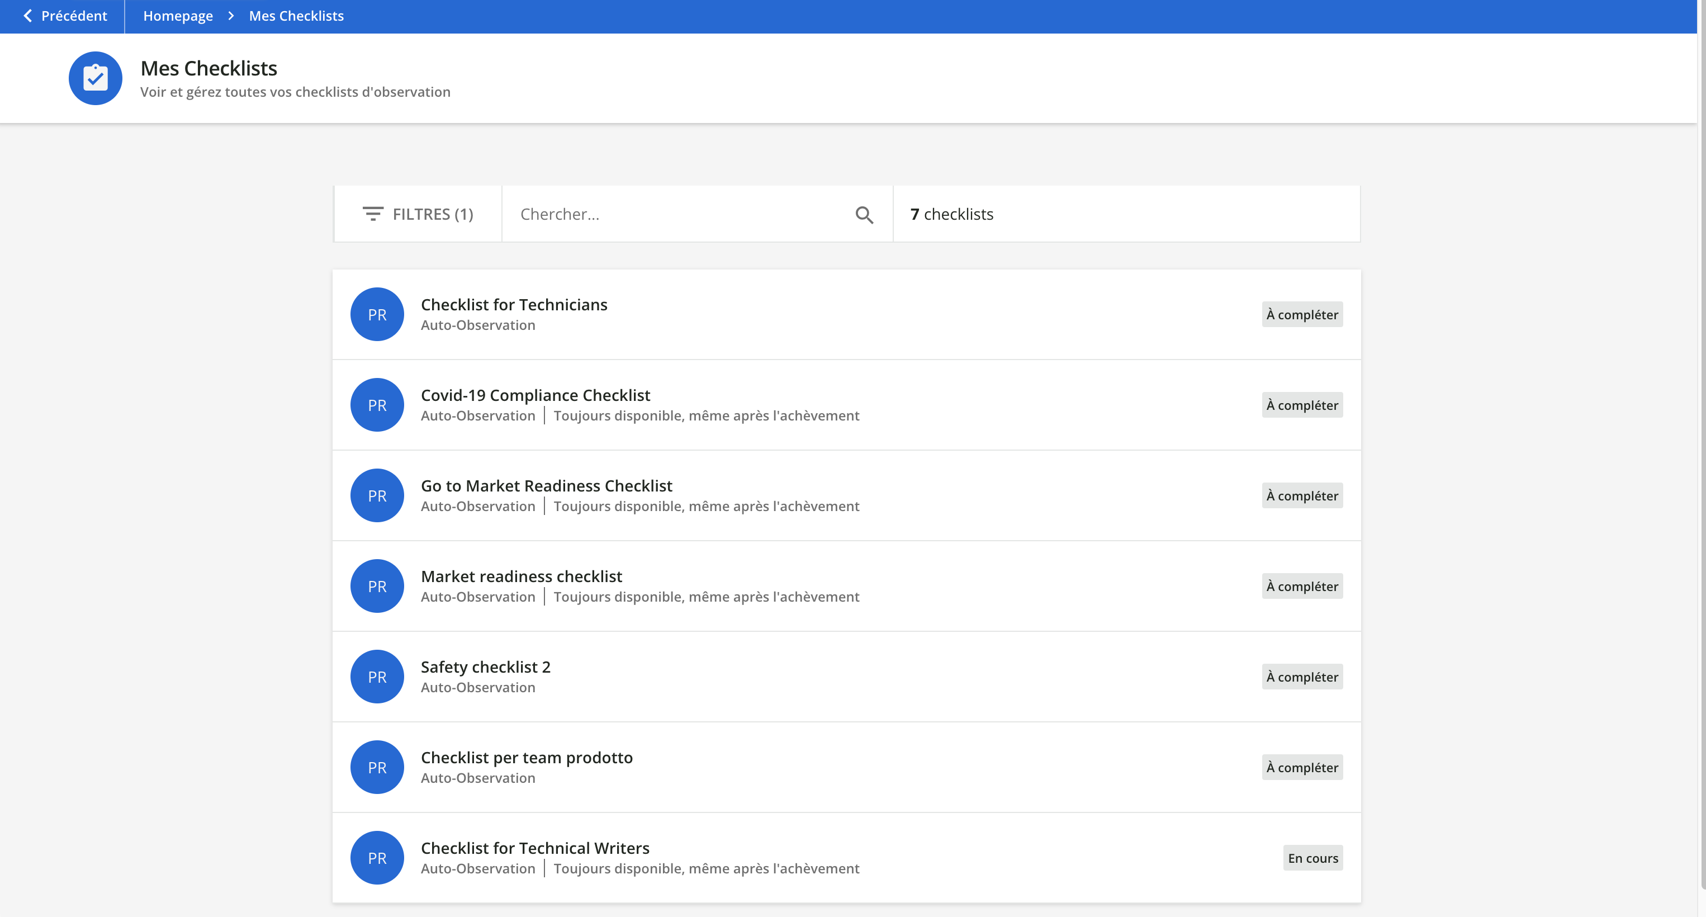Viewport: 1706px width, 917px height.
Task: Select the PR avatar for Checklist for Technicians
Action: point(376,313)
